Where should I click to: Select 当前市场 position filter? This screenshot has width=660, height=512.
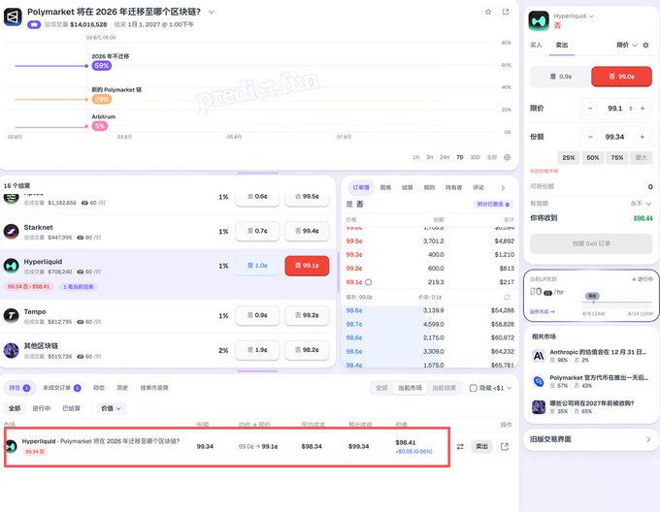tap(410, 388)
